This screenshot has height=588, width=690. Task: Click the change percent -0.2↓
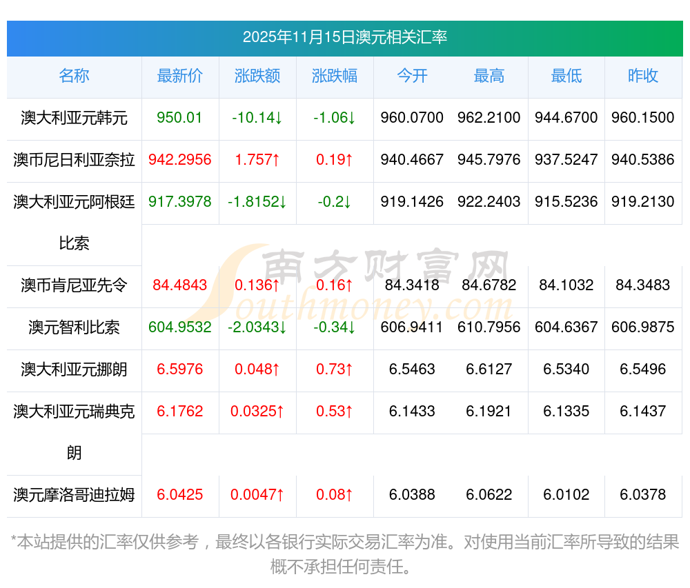pyautogui.click(x=335, y=202)
